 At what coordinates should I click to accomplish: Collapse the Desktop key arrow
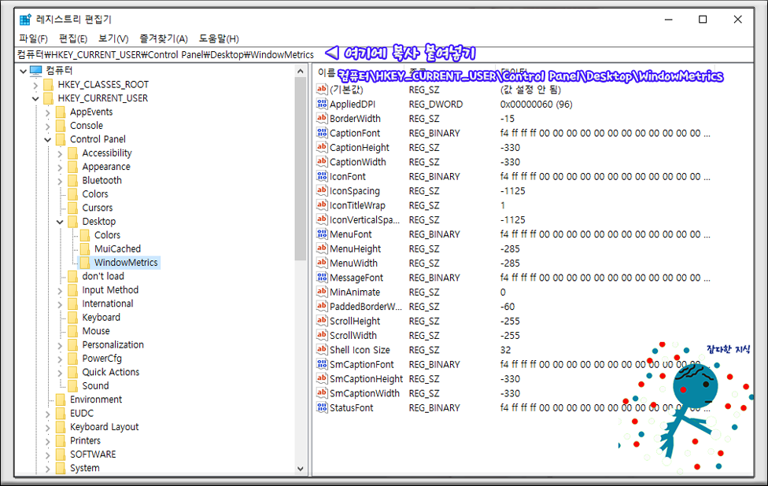point(60,222)
